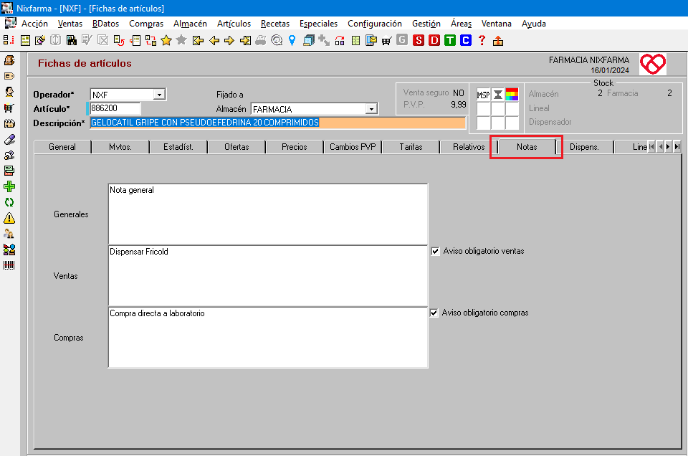Switch to the Estadíst. tab

(x=178, y=147)
